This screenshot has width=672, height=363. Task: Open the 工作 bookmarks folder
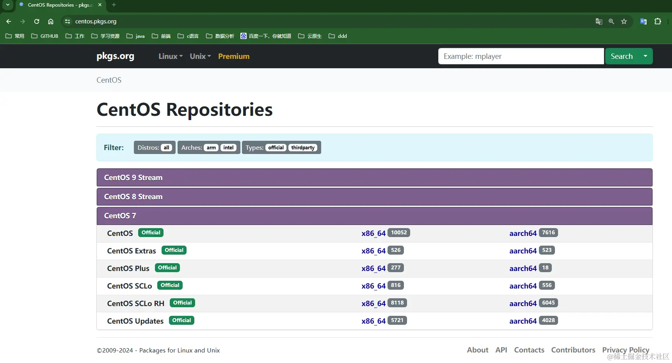coord(75,36)
